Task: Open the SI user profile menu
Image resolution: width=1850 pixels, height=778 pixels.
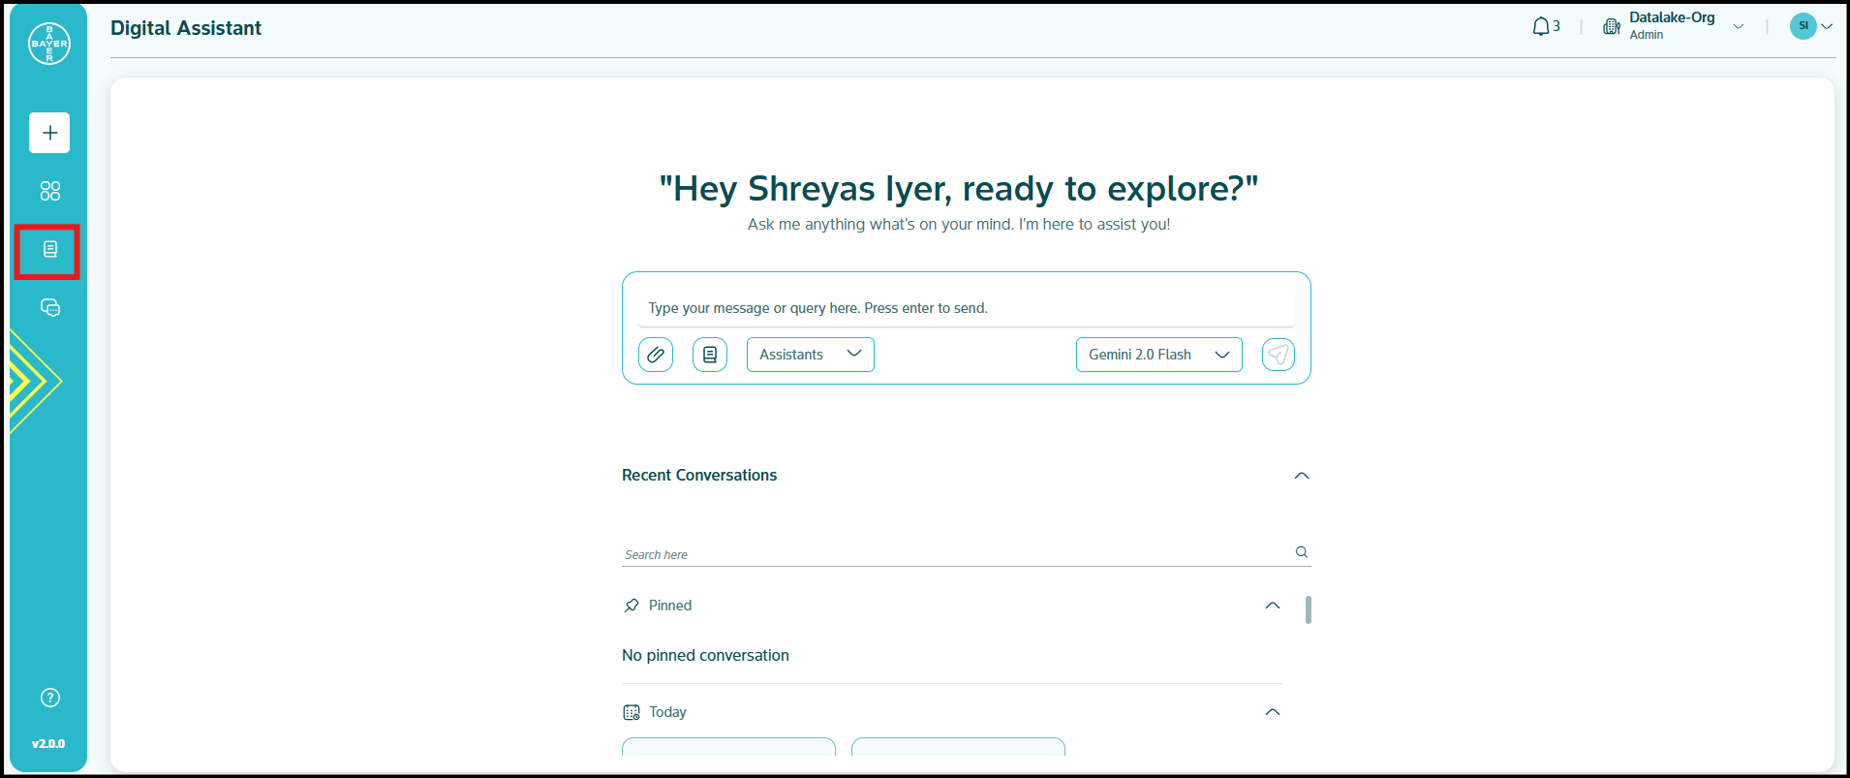Action: 1810,26
